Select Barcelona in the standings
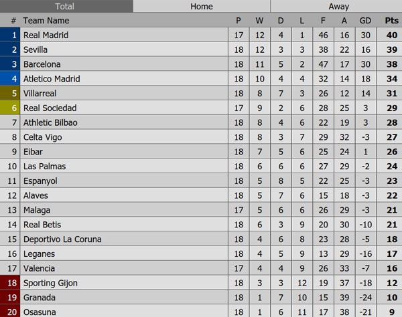402x317 pixels. tap(42, 65)
